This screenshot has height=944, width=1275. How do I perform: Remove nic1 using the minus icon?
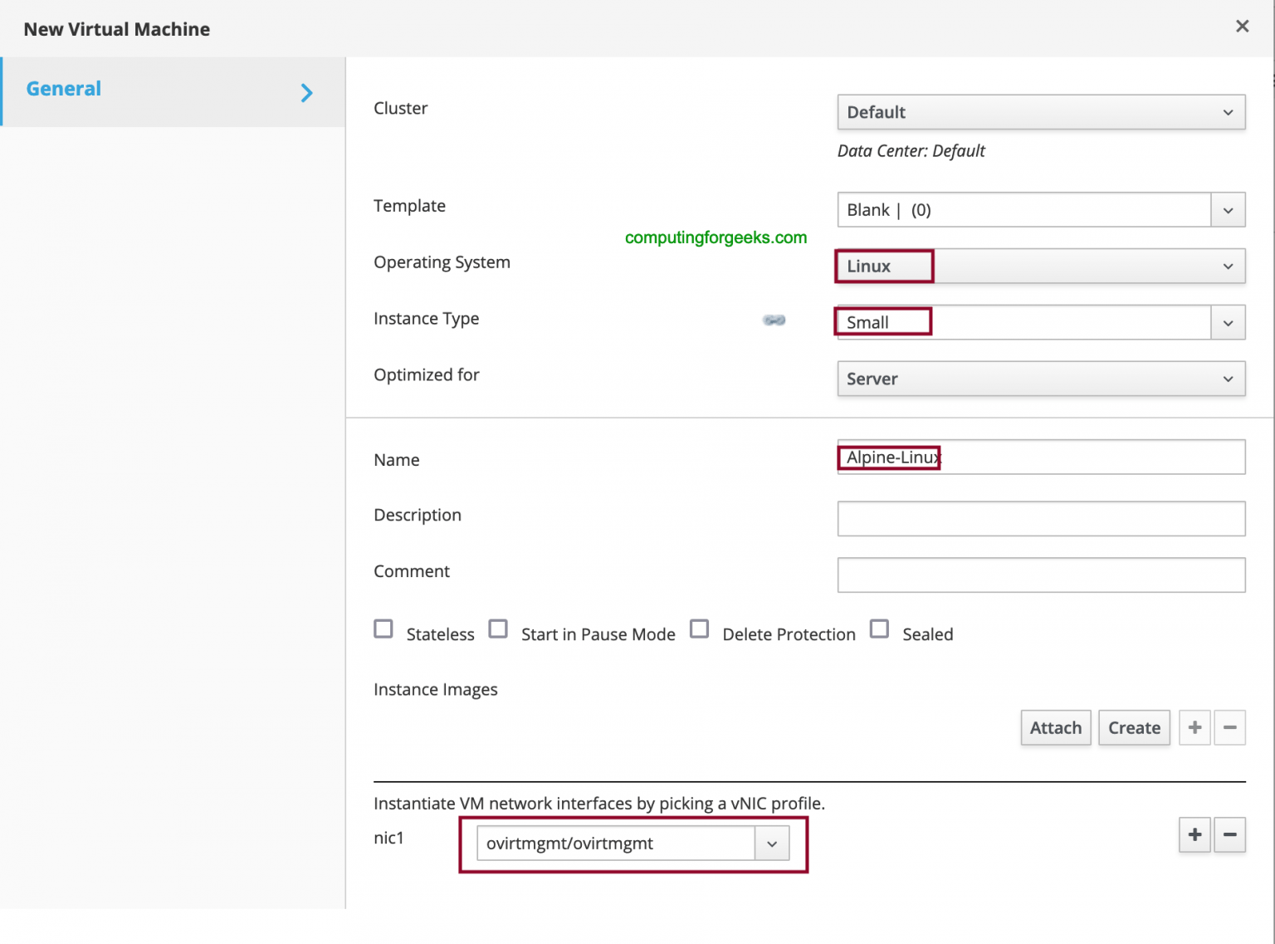coord(1230,835)
